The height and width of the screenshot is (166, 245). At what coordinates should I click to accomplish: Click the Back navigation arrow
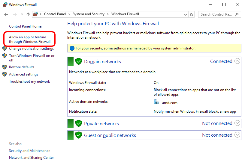pos(6,14)
